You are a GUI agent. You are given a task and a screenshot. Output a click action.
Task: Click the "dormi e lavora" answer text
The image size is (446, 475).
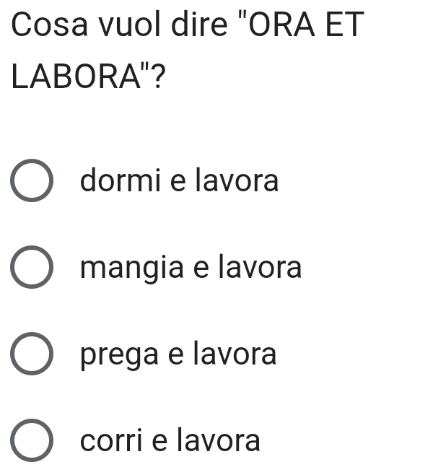(x=179, y=180)
